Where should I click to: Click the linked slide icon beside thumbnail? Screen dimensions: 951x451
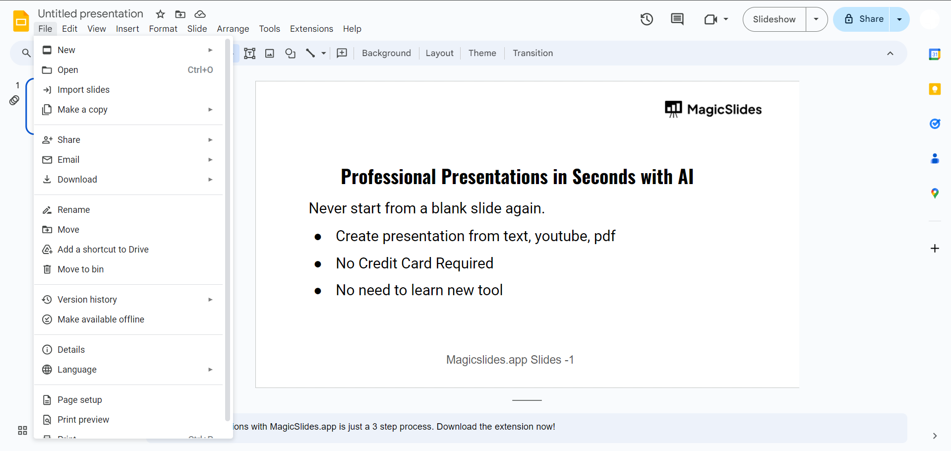14,100
